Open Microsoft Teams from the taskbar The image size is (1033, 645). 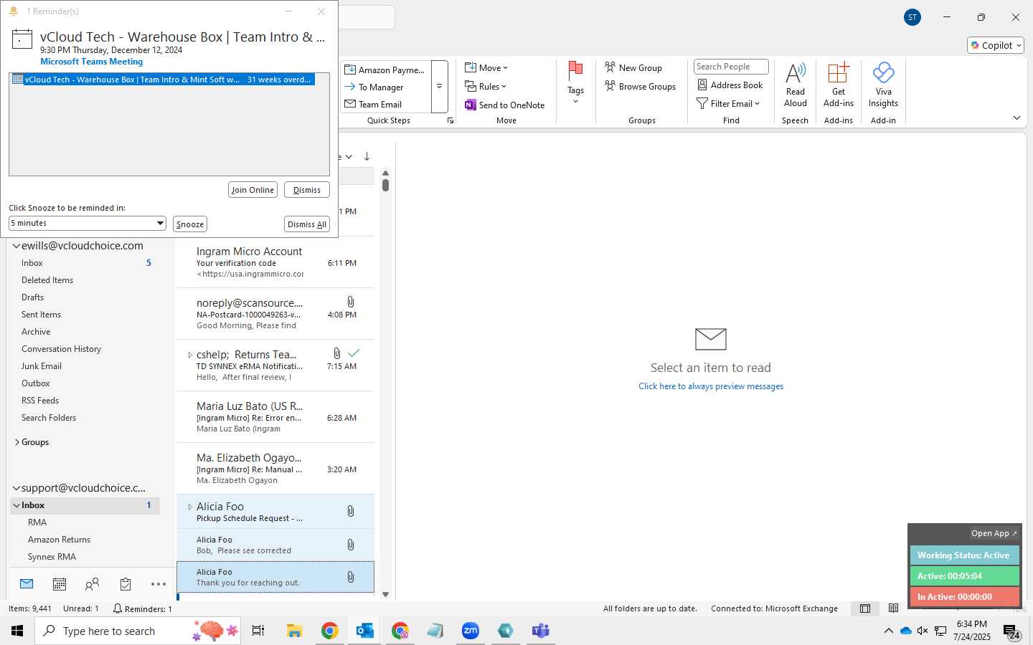coord(540,631)
